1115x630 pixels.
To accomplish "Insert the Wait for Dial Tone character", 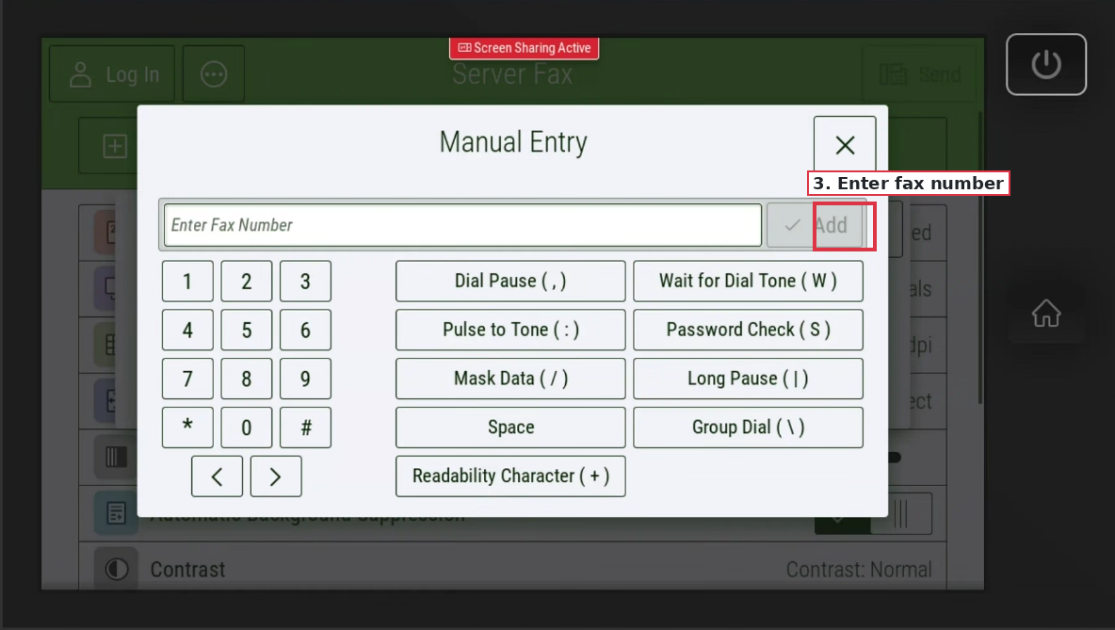I will tap(748, 281).
